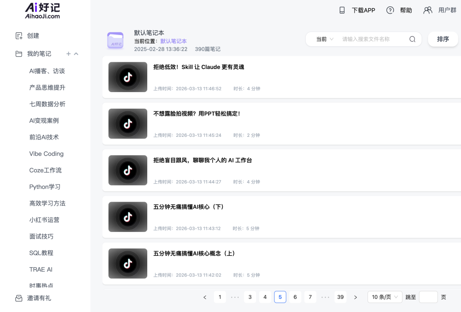Go to page 4

click(265, 297)
